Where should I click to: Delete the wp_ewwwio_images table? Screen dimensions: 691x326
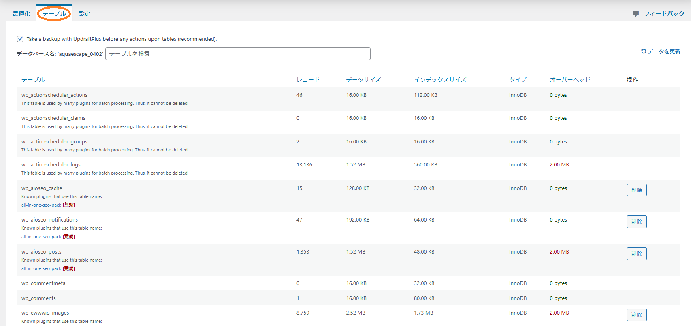pyautogui.click(x=636, y=315)
